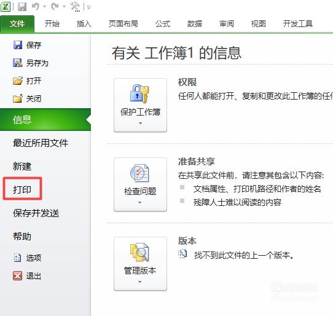
Task: Switch to the 审阅 ribbon tab
Action: tap(227, 23)
